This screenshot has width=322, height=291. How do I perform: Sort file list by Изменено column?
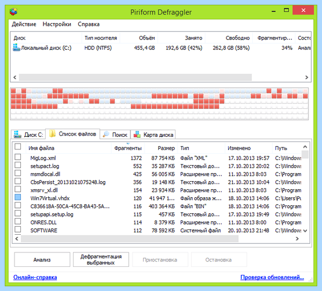248,148
